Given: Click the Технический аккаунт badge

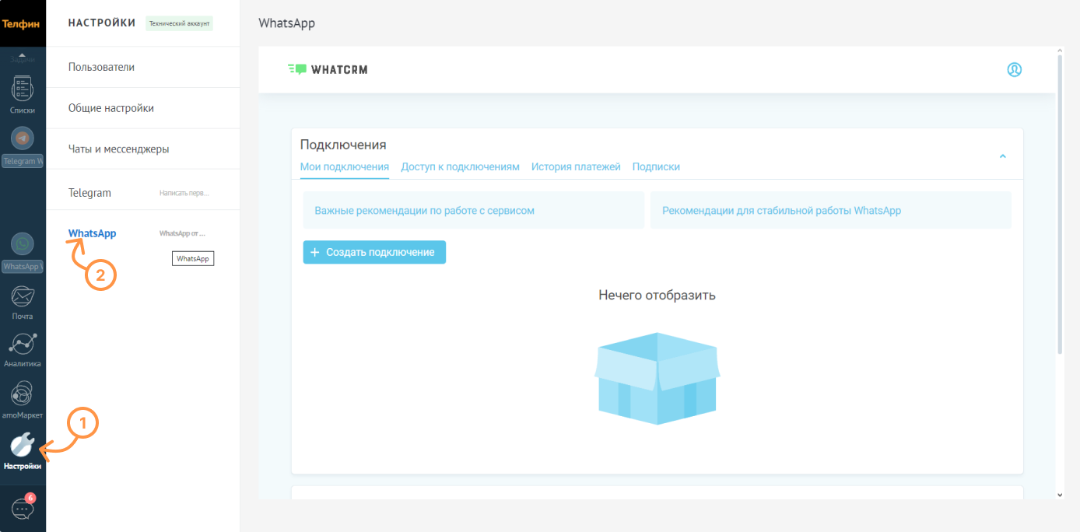Looking at the screenshot, I should [x=180, y=23].
